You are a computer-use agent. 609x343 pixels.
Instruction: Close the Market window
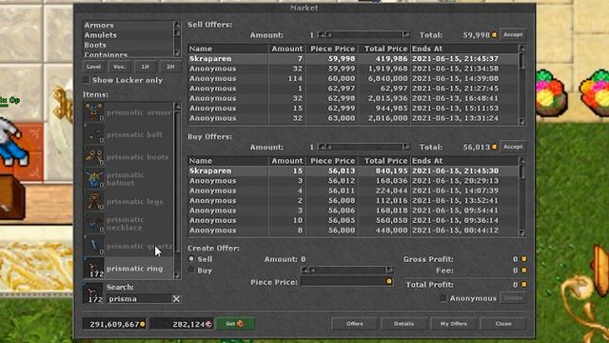point(503,324)
